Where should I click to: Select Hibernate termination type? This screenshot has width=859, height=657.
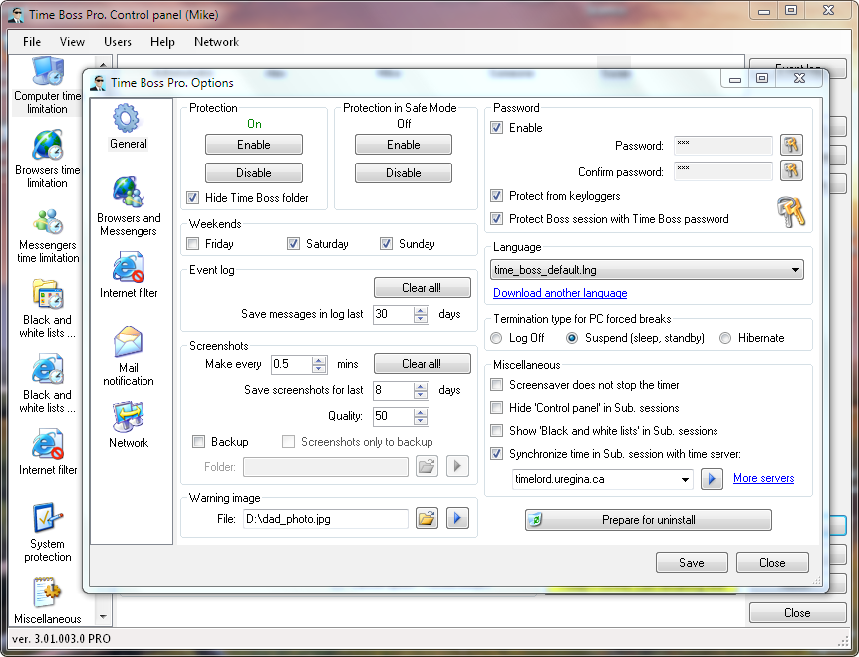[x=725, y=338]
